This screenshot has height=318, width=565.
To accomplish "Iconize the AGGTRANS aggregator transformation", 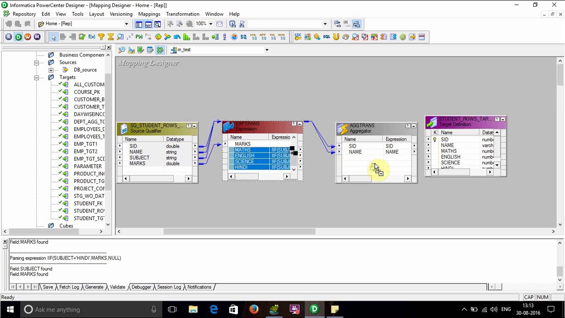I will coord(414,126).
